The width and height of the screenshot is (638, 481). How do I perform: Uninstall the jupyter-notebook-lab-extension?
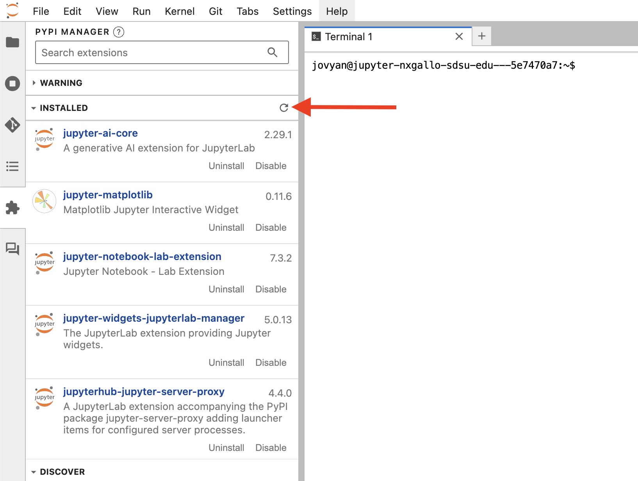point(226,289)
